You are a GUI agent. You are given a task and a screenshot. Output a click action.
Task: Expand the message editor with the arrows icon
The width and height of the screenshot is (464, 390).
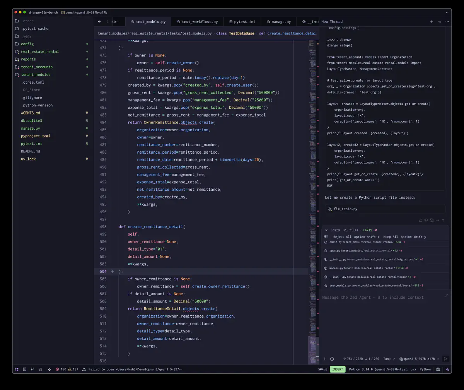[x=446, y=296]
